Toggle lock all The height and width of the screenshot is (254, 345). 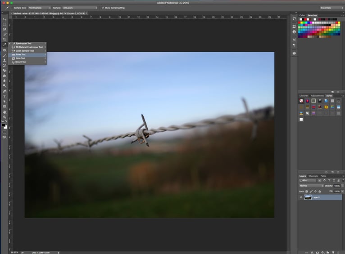pyautogui.click(x=320, y=192)
